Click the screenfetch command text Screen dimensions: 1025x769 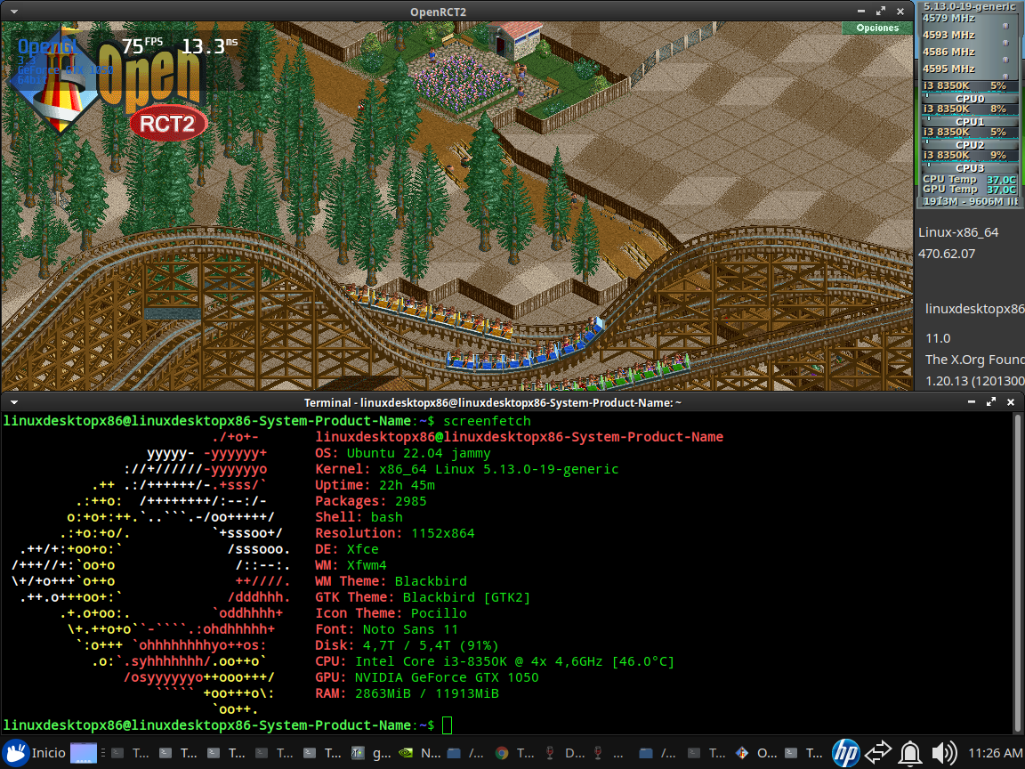pyautogui.click(x=487, y=421)
